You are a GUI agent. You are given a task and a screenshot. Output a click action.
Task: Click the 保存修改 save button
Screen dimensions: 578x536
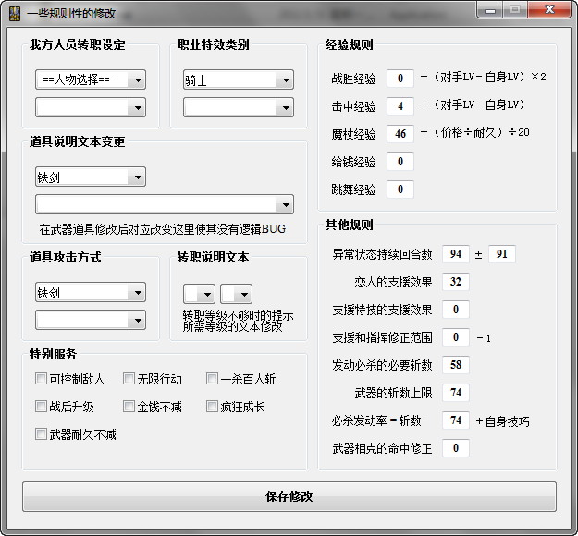tap(289, 496)
